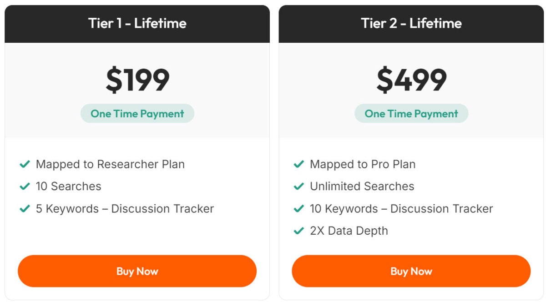Click the checkmark beside 10 Keywords Discussion Tracker

(298, 209)
